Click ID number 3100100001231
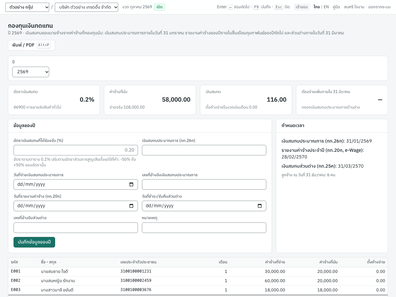The image size is (396, 297). click(136, 272)
